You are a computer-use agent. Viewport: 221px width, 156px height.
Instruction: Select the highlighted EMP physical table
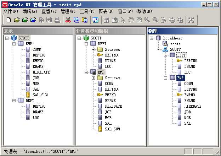point(180,78)
